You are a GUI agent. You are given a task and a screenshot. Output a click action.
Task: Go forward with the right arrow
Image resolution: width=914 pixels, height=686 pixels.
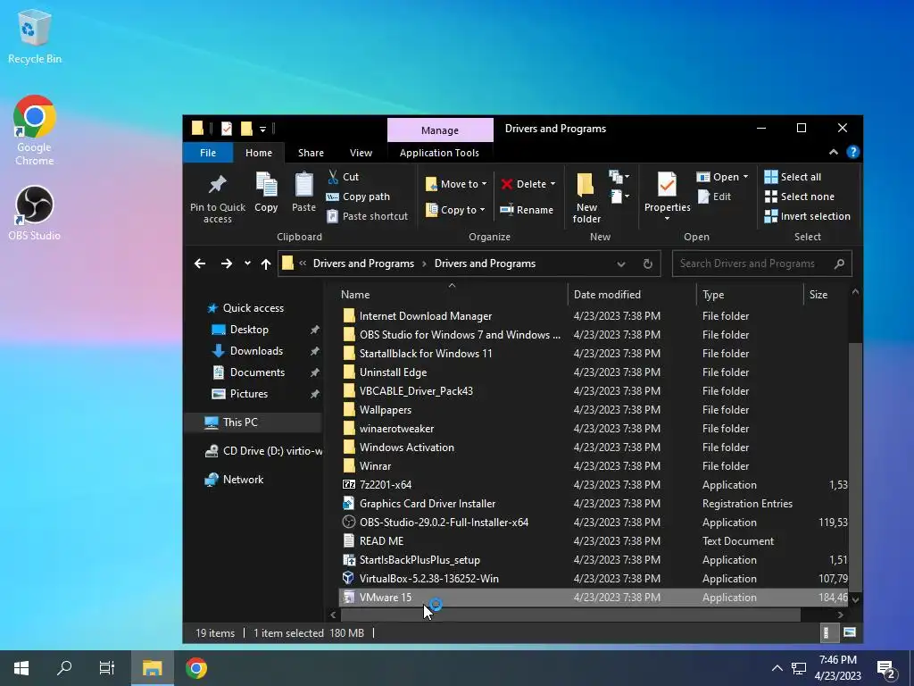click(x=226, y=264)
